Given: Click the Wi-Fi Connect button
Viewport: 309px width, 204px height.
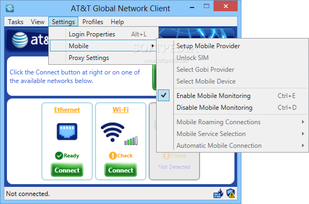Looking at the screenshot, I should [x=121, y=170].
